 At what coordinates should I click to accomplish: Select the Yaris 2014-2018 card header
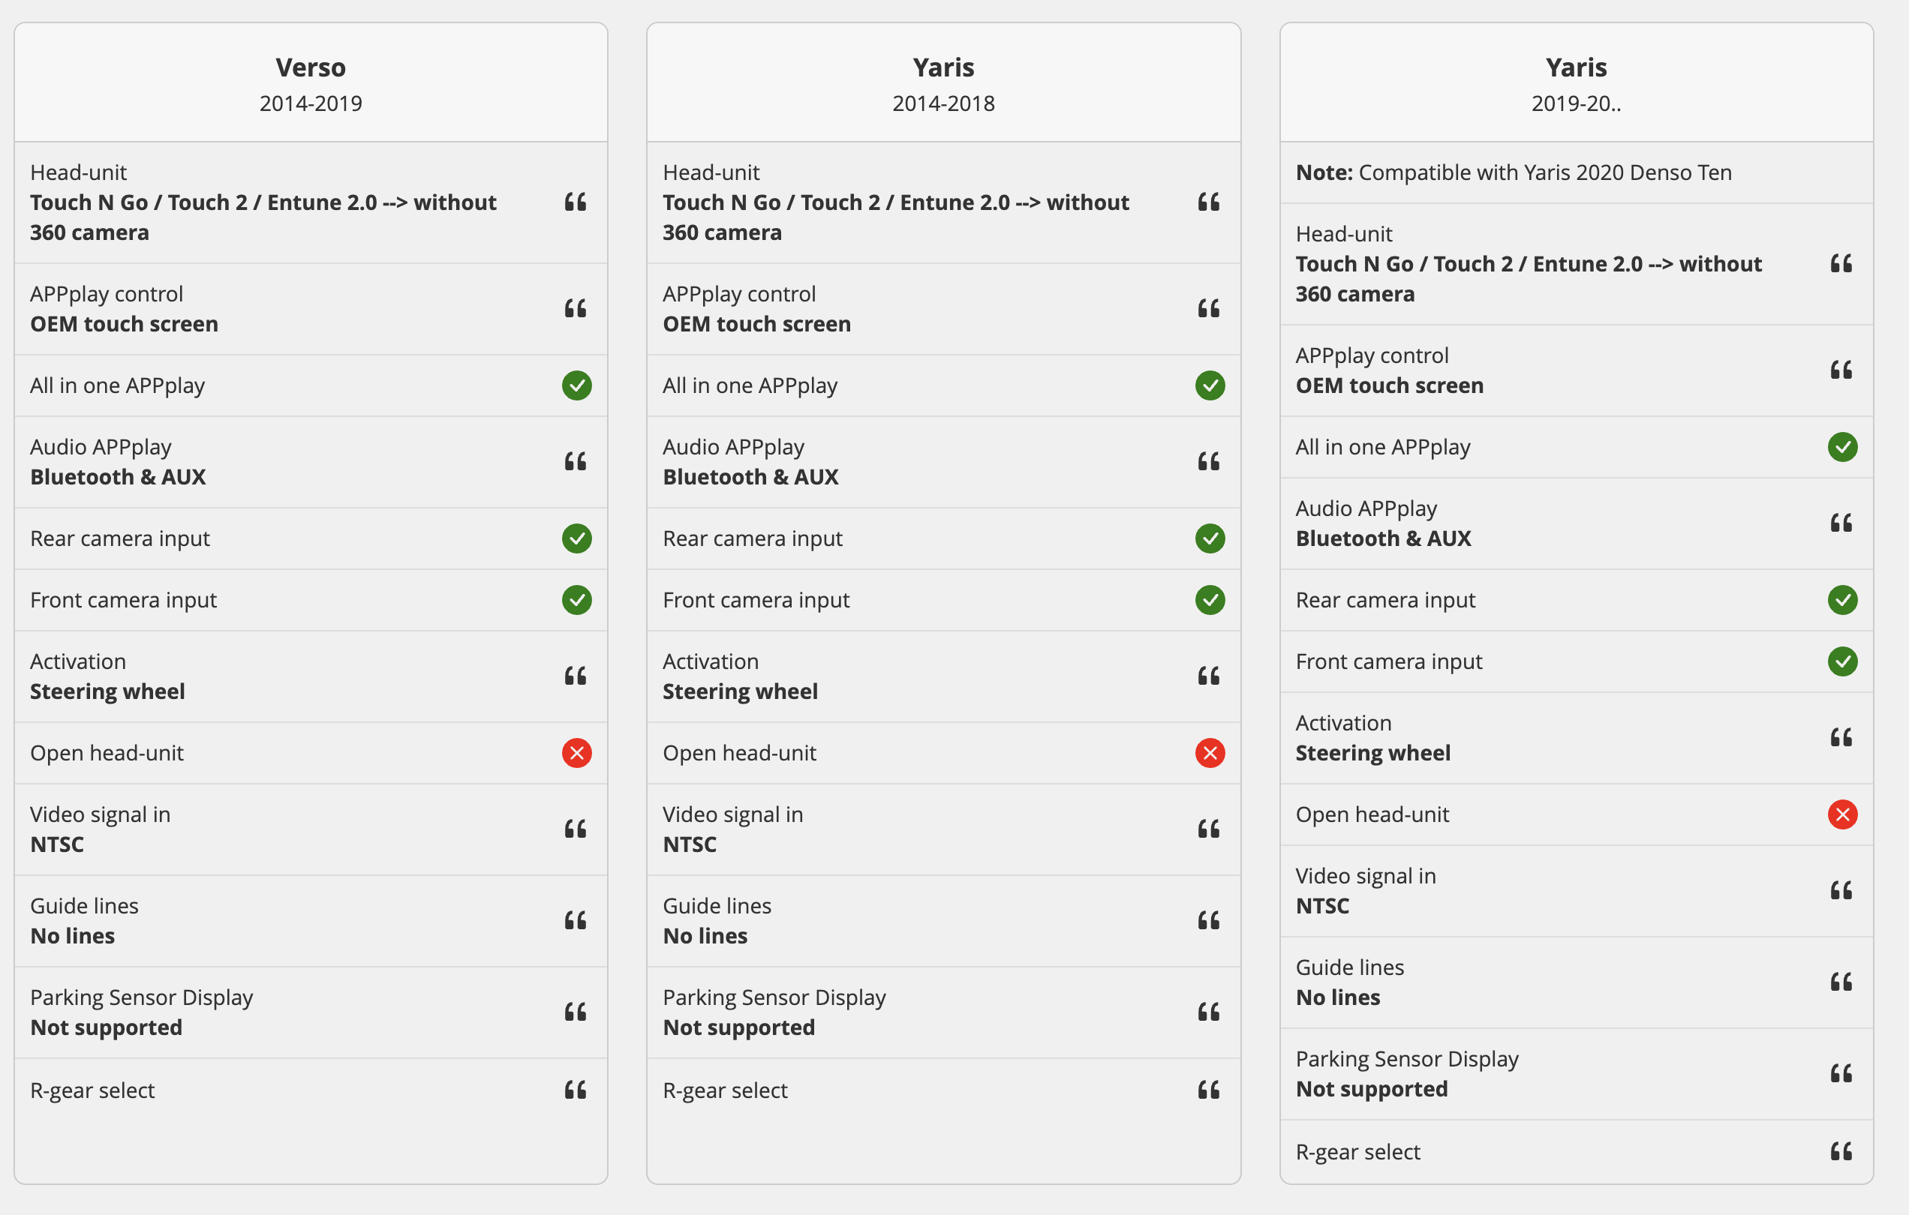pyautogui.click(x=943, y=83)
